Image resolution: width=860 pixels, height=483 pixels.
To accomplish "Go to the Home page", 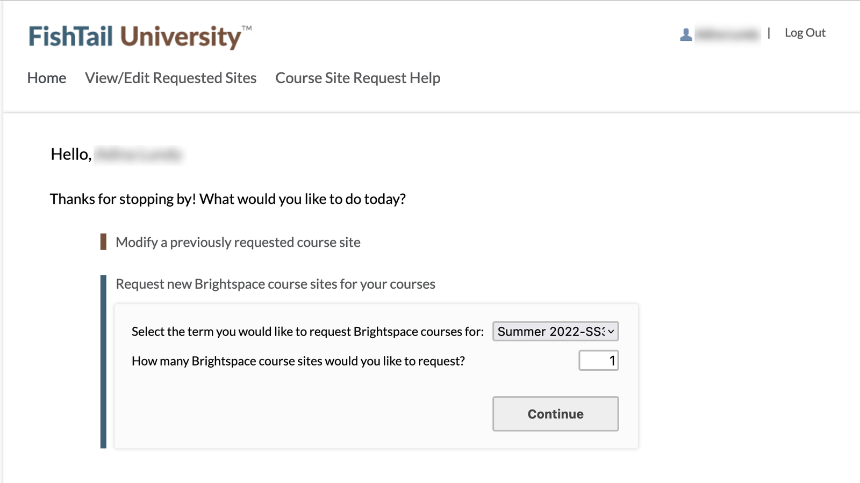I will tap(47, 78).
